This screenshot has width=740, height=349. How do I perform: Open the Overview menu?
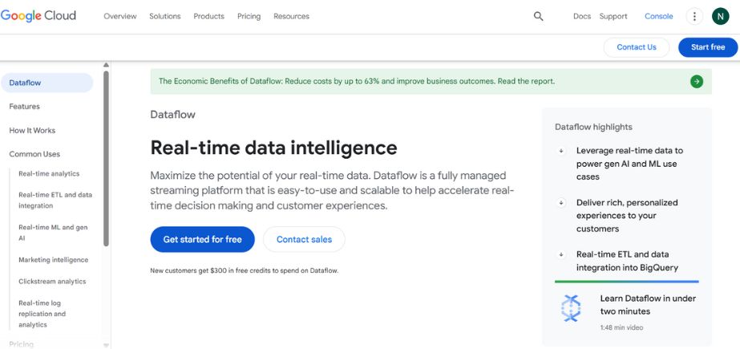[x=120, y=16]
